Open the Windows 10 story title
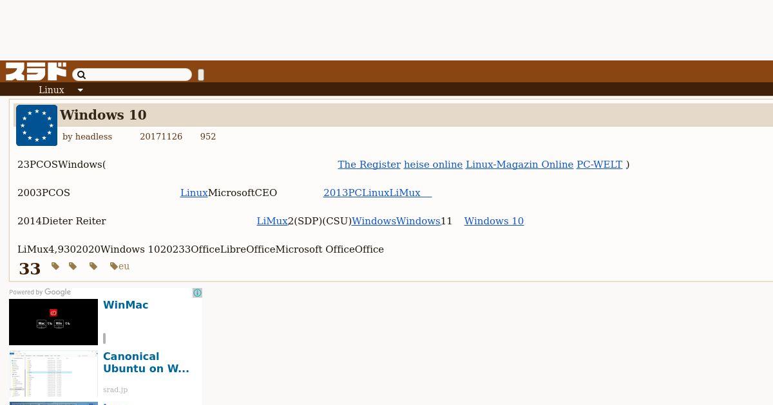The width and height of the screenshot is (773, 405). tap(103, 115)
